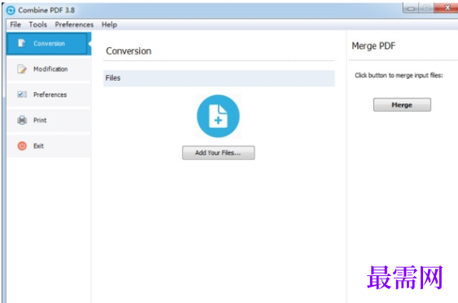
Task: Open the Preferences menu in menu bar
Action: (74, 24)
